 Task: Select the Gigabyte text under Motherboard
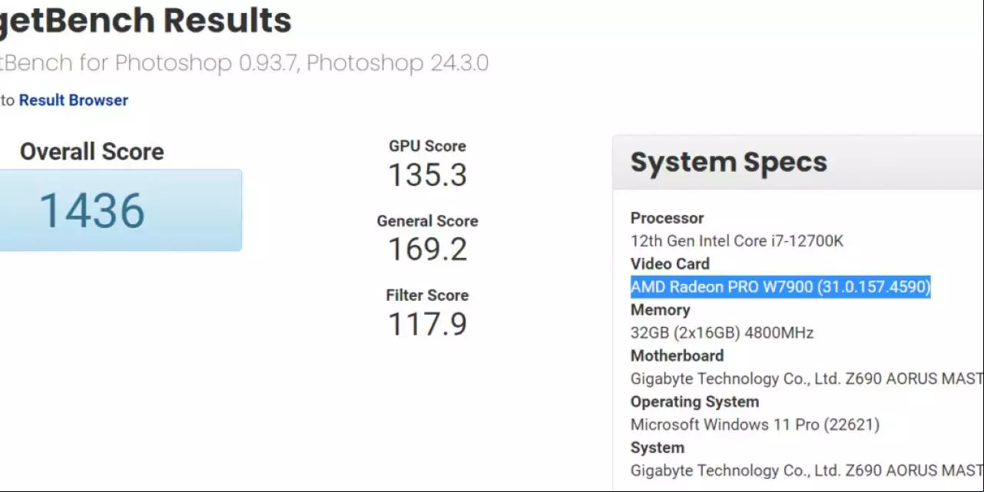(x=807, y=379)
